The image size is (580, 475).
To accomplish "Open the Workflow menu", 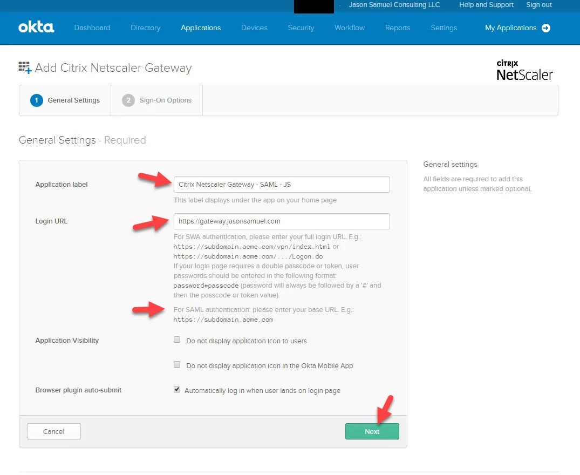I will [x=350, y=28].
